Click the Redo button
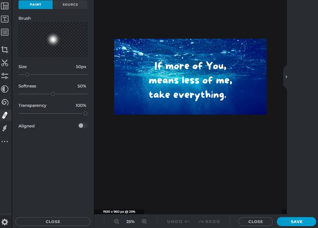318x228 pixels. [209, 222]
